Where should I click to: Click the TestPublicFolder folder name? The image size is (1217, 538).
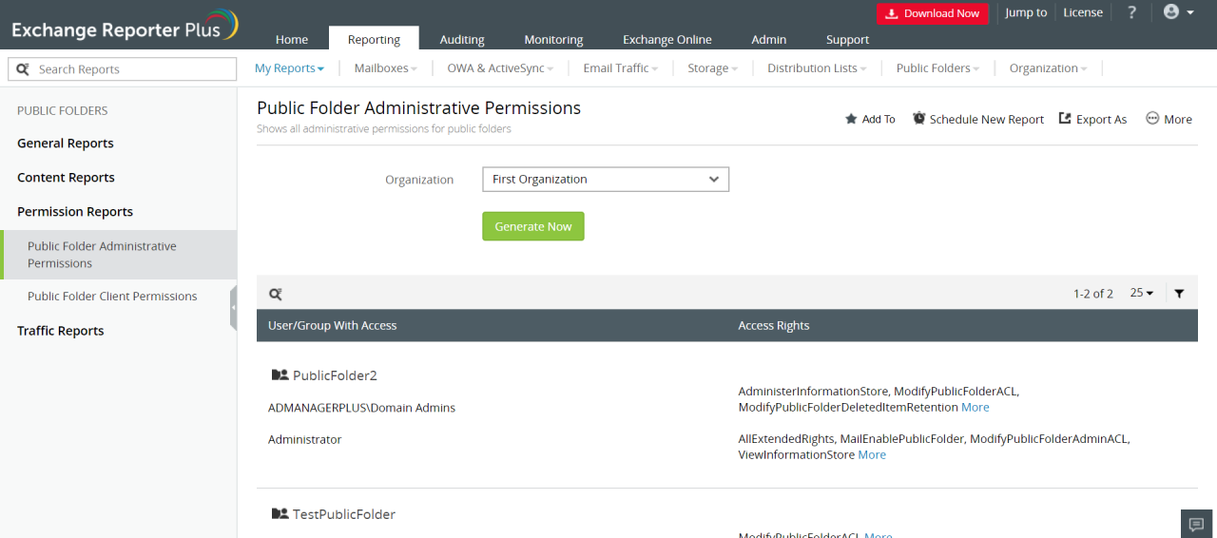344,514
